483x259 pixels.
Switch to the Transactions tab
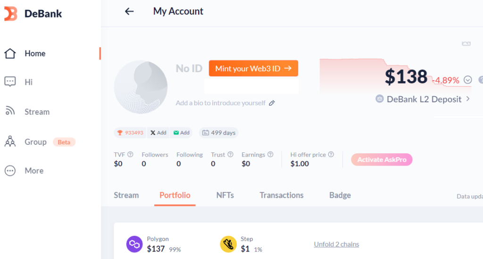pos(281,195)
